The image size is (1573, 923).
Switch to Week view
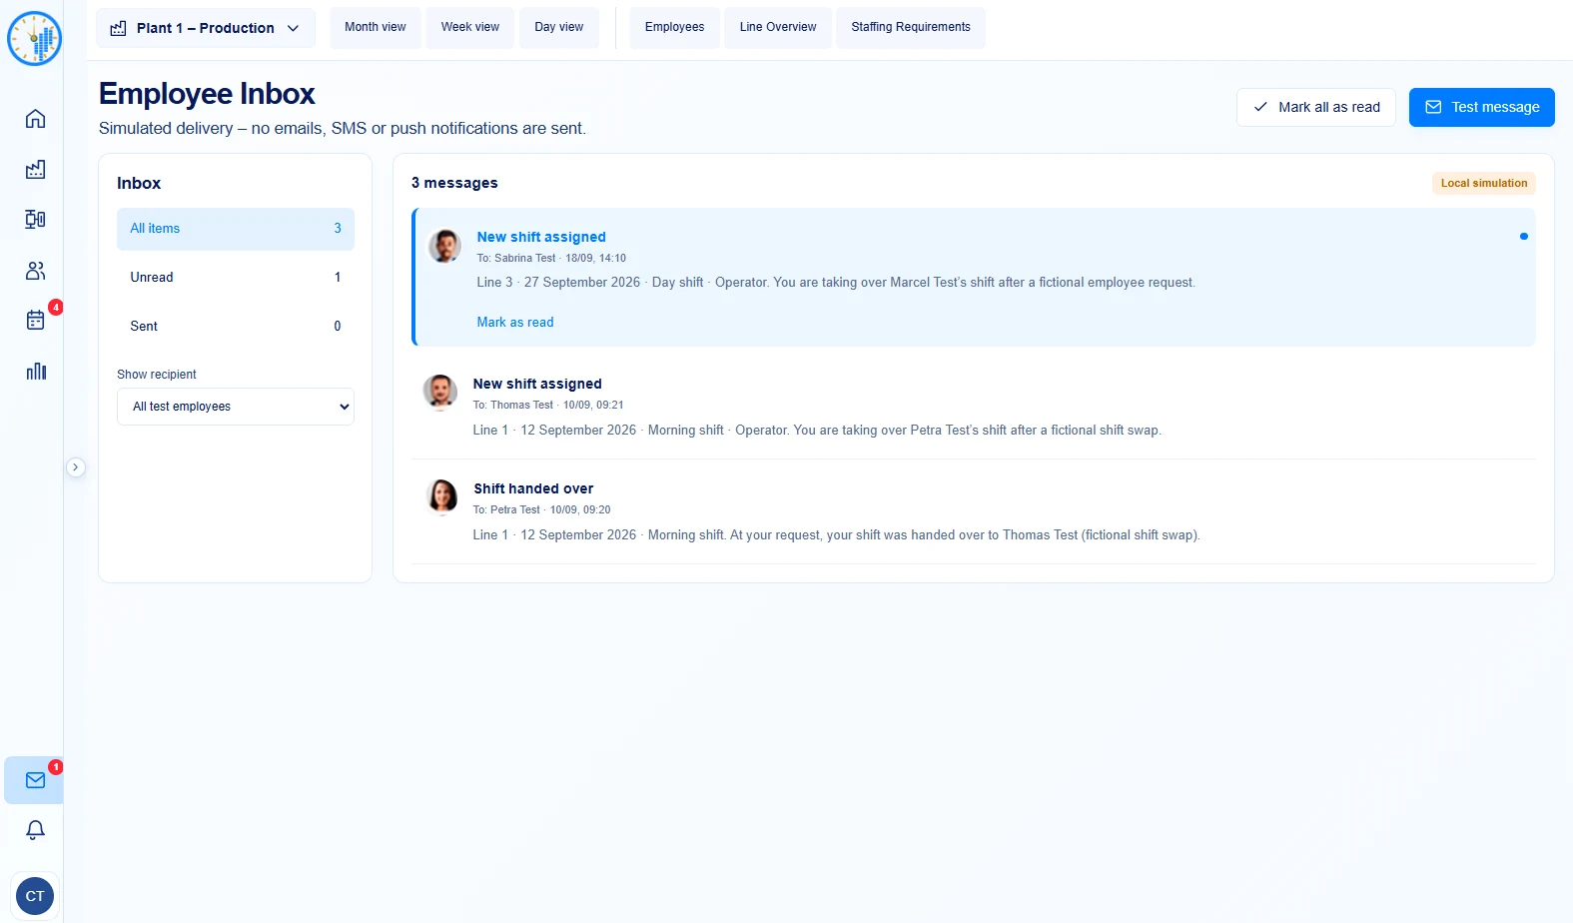(x=470, y=27)
